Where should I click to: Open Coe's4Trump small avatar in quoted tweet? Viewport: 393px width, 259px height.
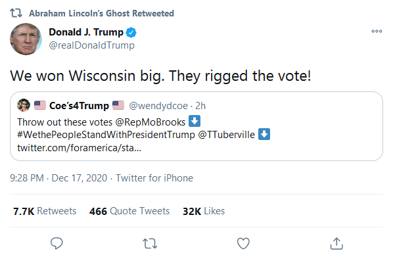pyautogui.click(x=24, y=105)
